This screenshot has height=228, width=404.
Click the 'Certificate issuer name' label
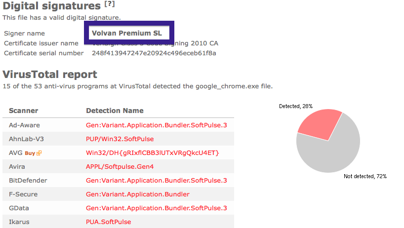tap(41, 43)
